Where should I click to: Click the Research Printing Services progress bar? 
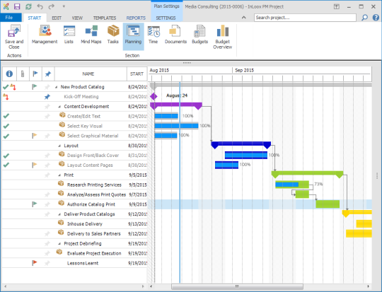coord(292,185)
